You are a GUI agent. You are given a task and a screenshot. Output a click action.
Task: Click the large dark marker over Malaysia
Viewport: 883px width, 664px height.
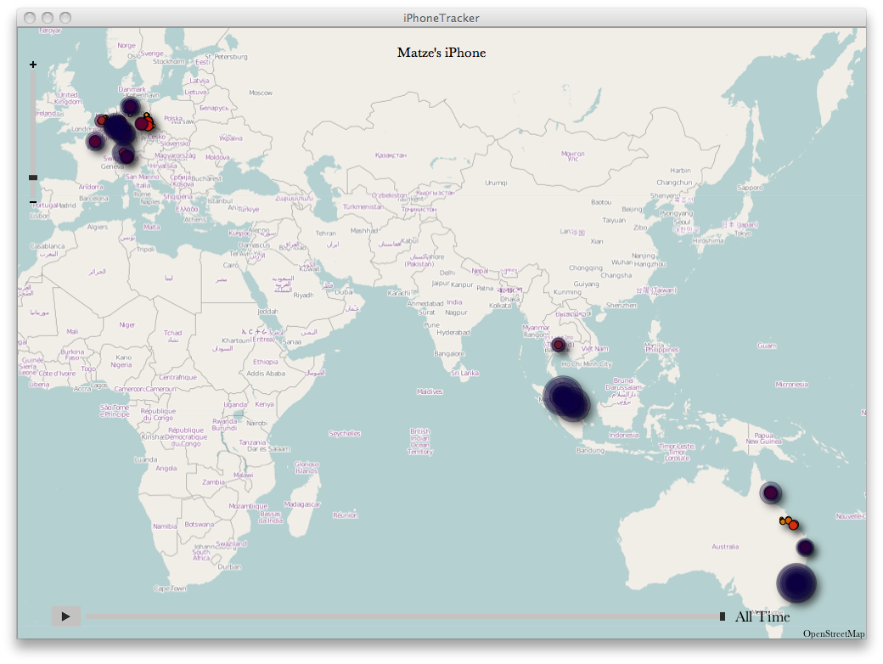point(566,399)
